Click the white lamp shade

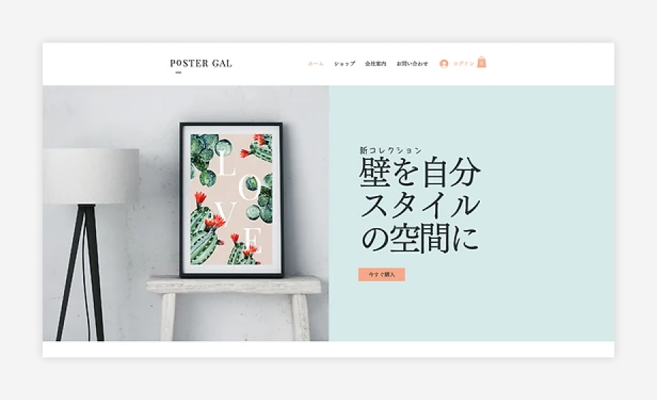(x=91, y=176)
